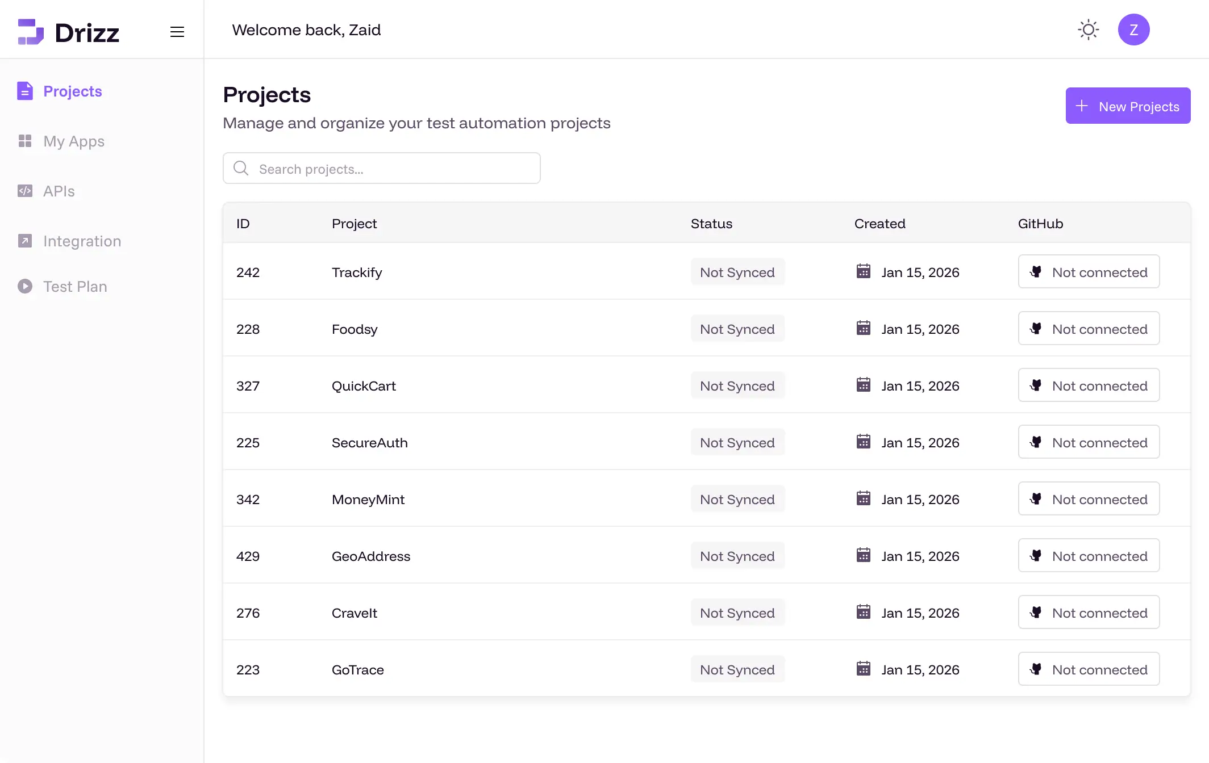This screenshot has height=763, width=1209.
Task: Click the search magnifier icon
Action: 241,168
